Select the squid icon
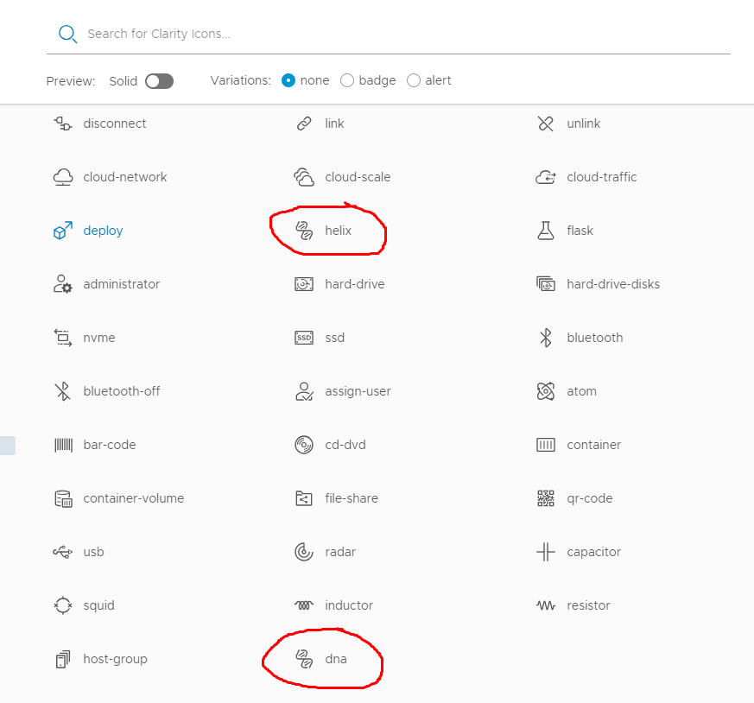The width and height of the screenshot is (754, 703). pyautogui.click(x=63, y=605)
